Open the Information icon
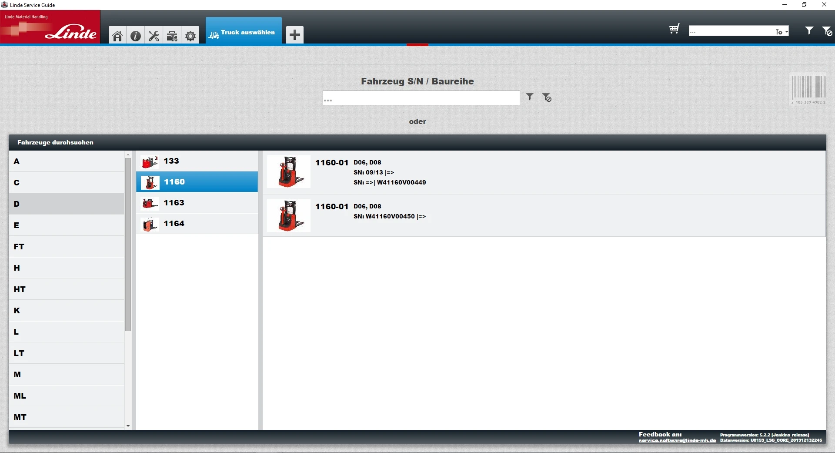835x453 pixels. tap(136, 36)
